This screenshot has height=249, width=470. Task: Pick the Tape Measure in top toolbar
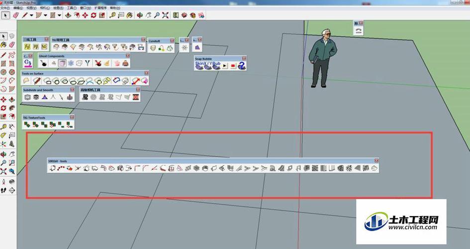point(112,15)
